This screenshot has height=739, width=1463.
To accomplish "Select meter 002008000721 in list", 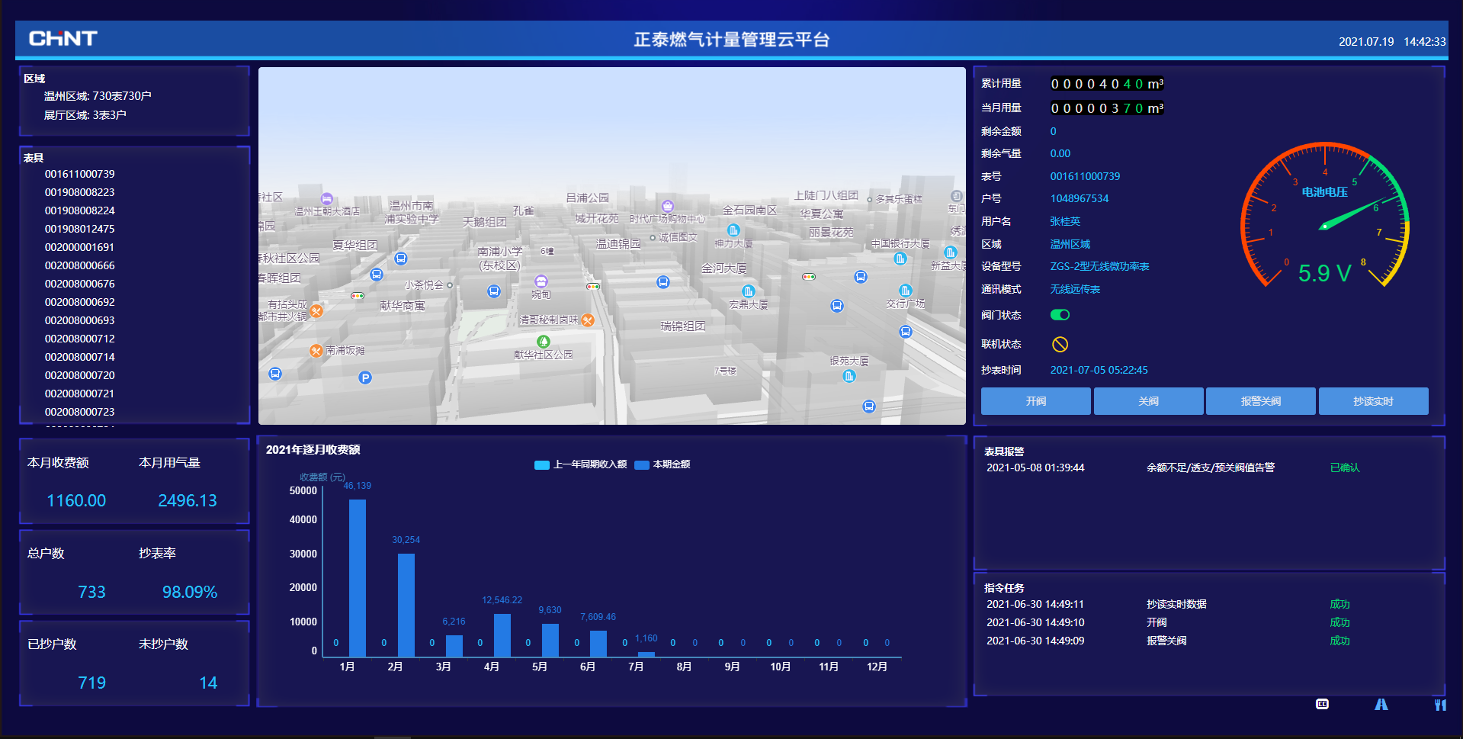I will coord(79,394).
